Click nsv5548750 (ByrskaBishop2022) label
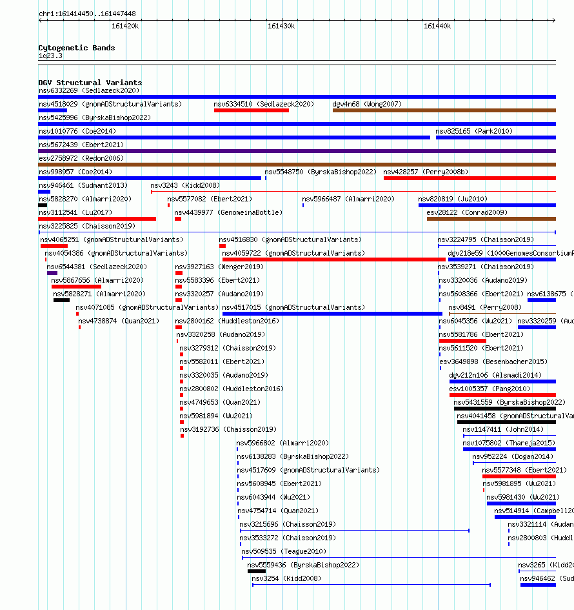The image size is (574, 610). point(321,172)
